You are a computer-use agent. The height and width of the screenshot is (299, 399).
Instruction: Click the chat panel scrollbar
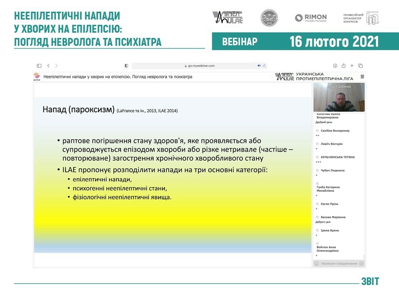[x=364, y=257]
